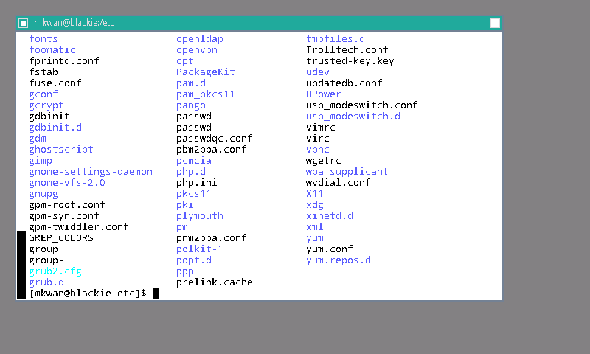Click the Trolltech.conf file name
590x354 pixels.
click(347, 50)
